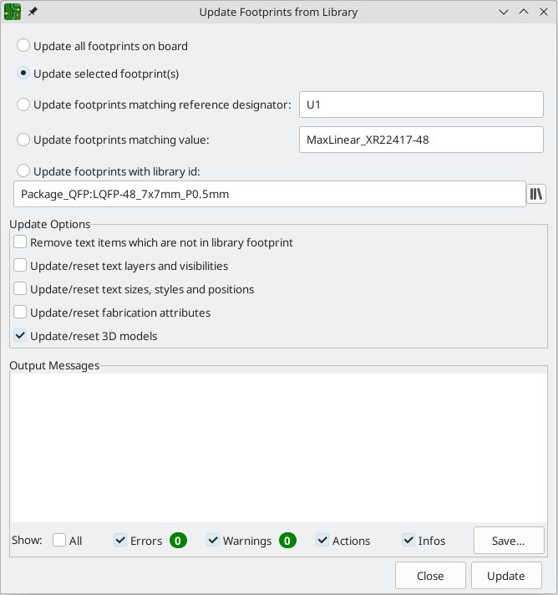Choose Update footprints matching value

coord(24,140)
